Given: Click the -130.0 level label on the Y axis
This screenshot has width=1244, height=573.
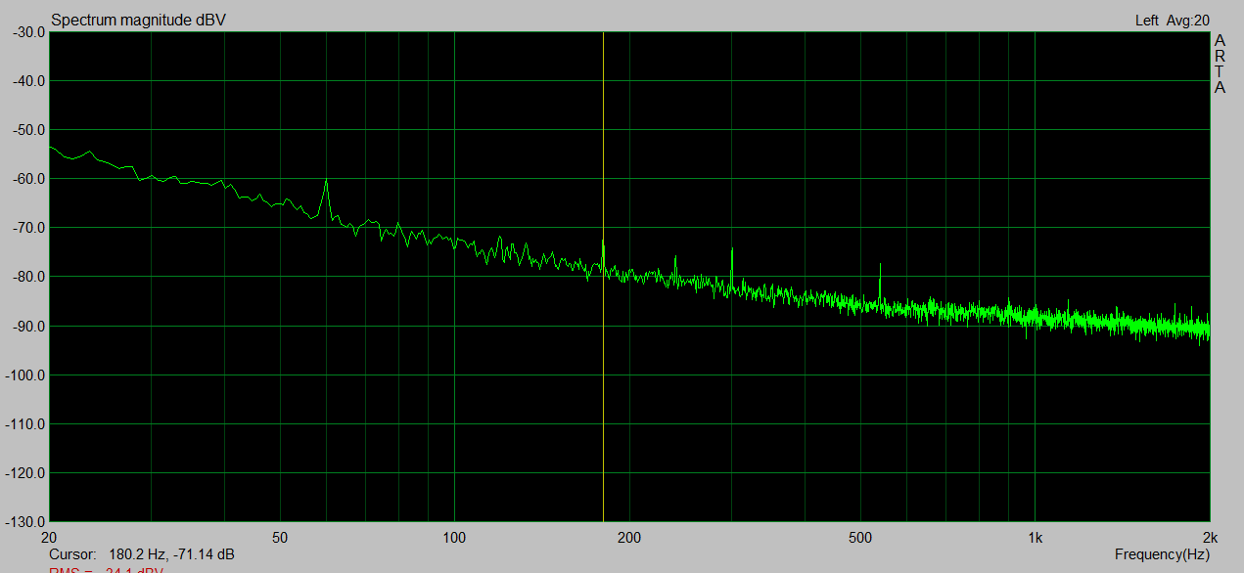Looking at the screenshot, I should pos(24,520).
